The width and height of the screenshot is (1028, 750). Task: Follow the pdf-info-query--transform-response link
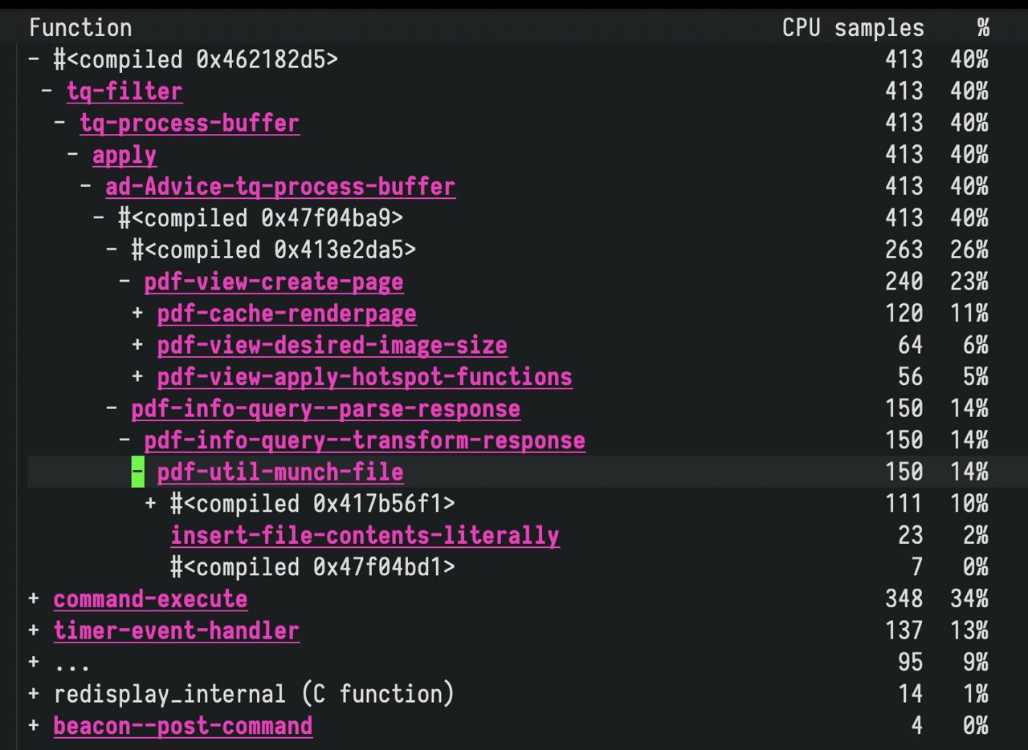coord(365,441)
